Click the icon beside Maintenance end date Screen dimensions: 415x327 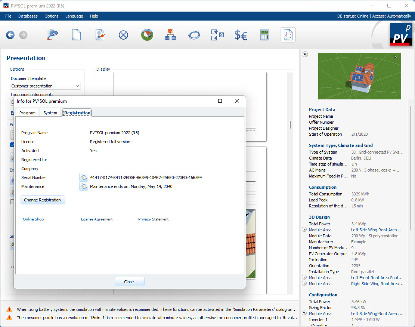pos(84,186)
